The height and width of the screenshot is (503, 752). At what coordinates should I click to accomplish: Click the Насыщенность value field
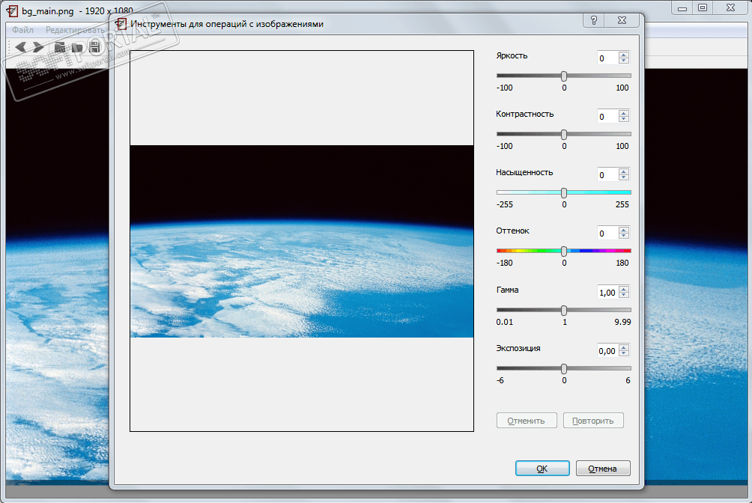pos(607,175)
